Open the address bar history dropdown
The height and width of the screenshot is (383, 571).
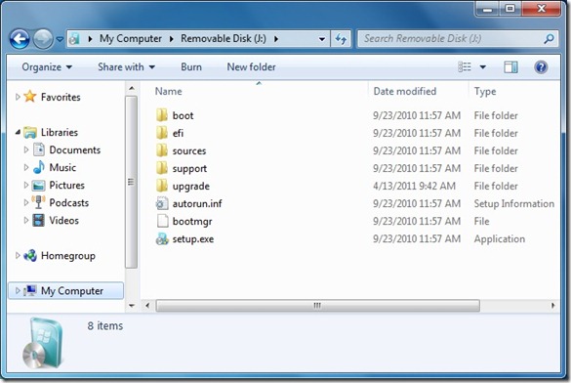(322, 39)
